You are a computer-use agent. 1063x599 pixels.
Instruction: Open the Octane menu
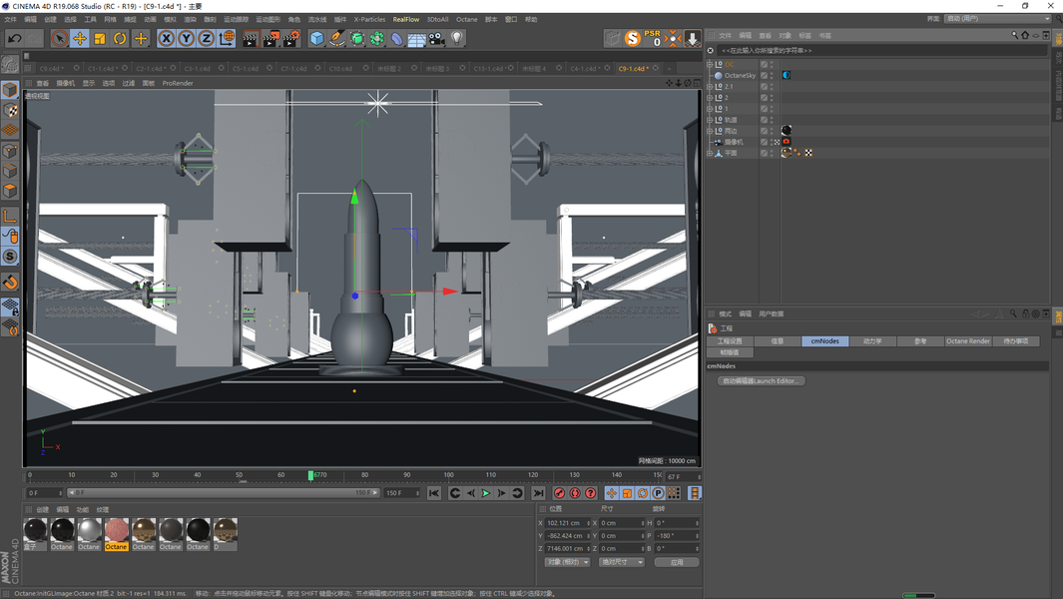coord(466,20)
